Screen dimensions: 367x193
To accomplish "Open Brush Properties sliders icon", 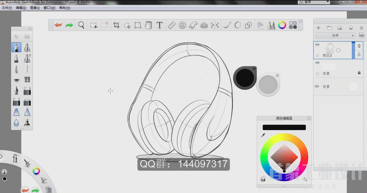I will pos(16,37).
